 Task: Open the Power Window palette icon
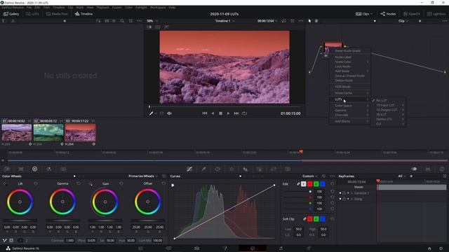[217, 169]
